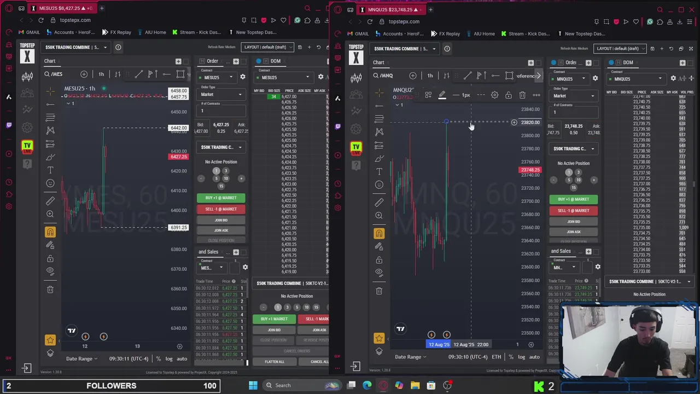
Task: Click JOIN BID in MNQ order panel
Action: pos(573,222)
